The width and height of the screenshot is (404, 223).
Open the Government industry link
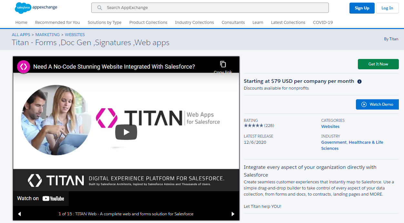click(334, 142)
